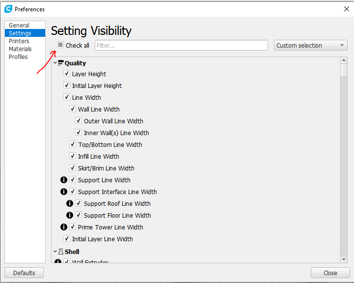Click the Filter search field
Screen dimensions: 354x283
pyautogui.click(x=181, y=45)
